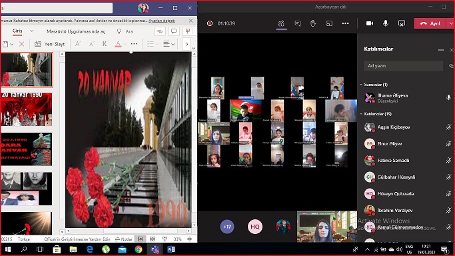Toggle muted mic icon for Fatimə Səmədli
The image size is (455, 256).
pos(448,160)
